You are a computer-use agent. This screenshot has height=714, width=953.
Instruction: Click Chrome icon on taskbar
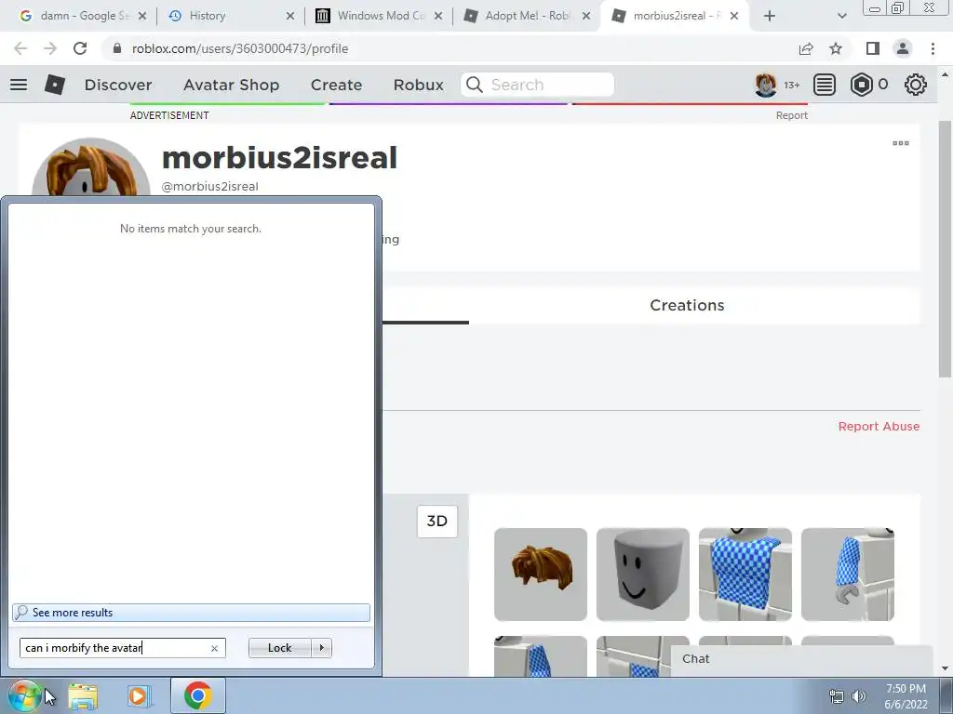[197, 695]
